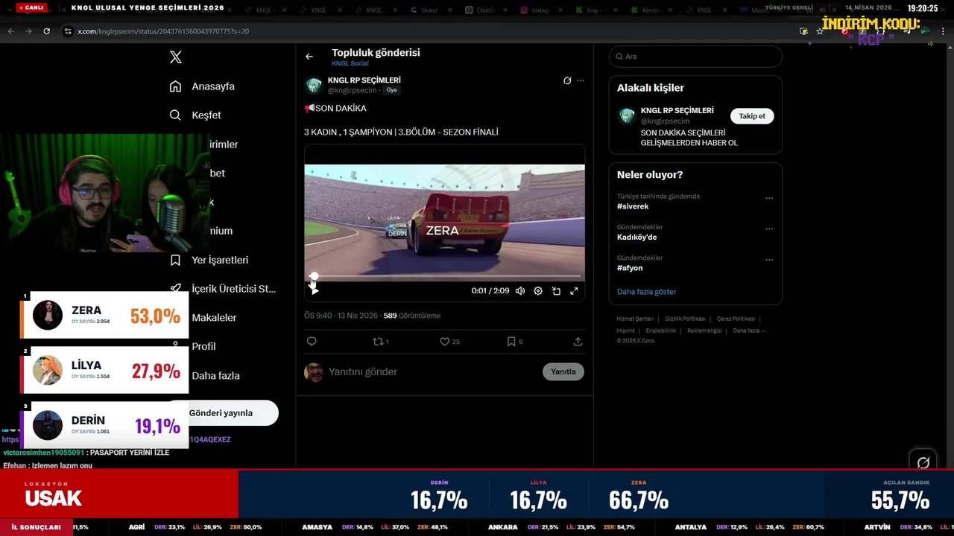Share the post with the share icon

tap(578, 342)
